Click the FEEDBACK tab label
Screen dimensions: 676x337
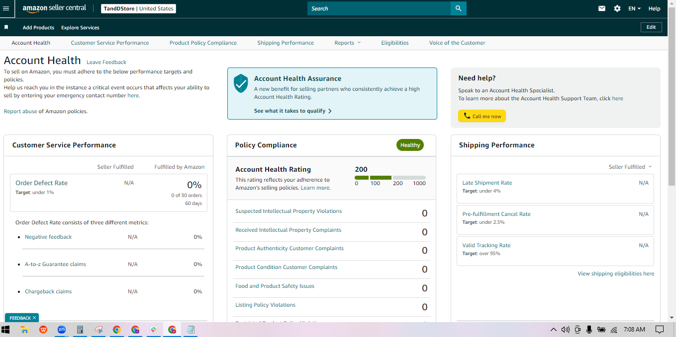(x=20, y=318)
